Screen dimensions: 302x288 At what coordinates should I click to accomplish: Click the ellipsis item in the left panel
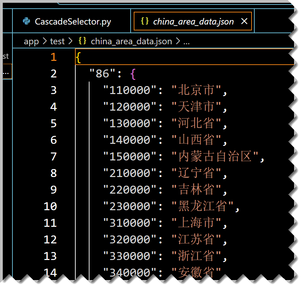(6, 73)
